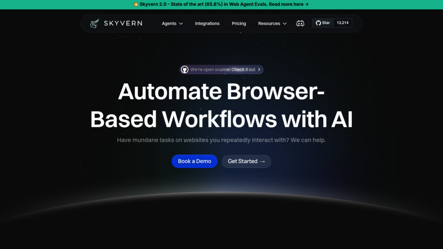This screenshot has height=249, width=443.
Task: Click the chevron arrow on the open source badge
Action: click(259, 70)
